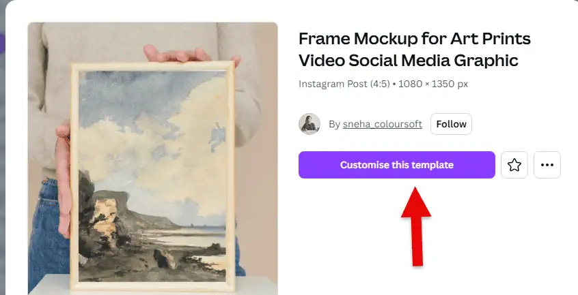Open the sneha_coloursoft profile link
This screenshot has width=578, height=295.
[x=383, y=124]
